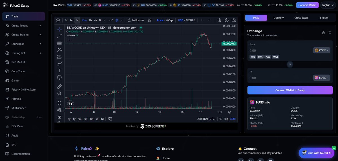Toggle percentage scale on price axis
The height and width of the screenshot is (161, 338).
pyautogui.click(x=221, y=119)
